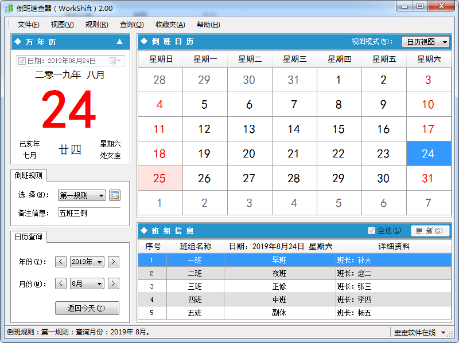Open the 查询(Q) menu

[x=132, y=25]
